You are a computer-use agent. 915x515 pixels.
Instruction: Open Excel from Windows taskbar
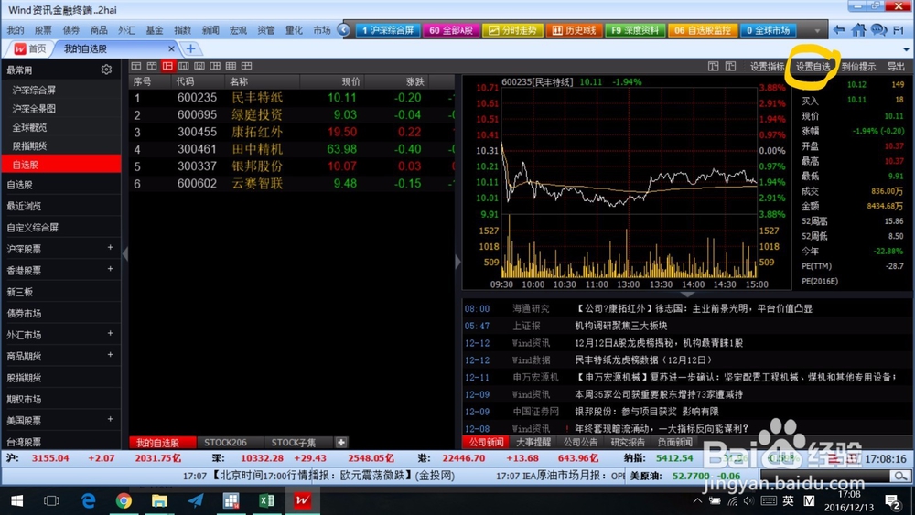point(266,501)
